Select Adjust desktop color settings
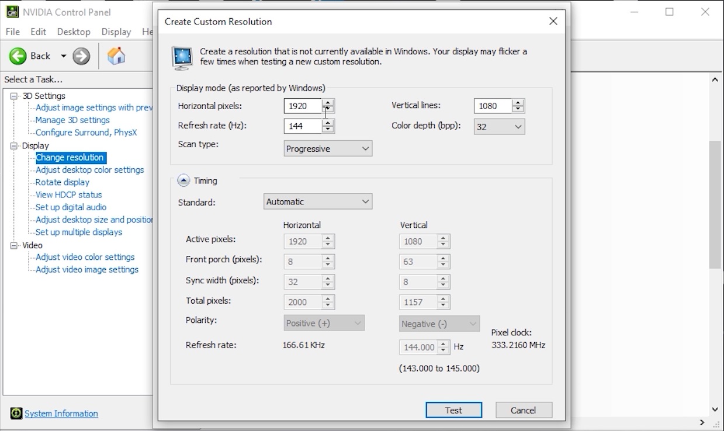The height and width of the screenshot is (431, 724). (x=89, y=170)
